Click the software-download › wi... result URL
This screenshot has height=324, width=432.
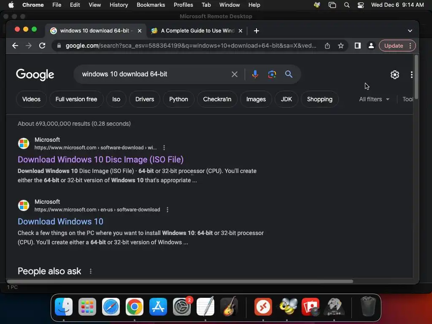click(95, 148)
